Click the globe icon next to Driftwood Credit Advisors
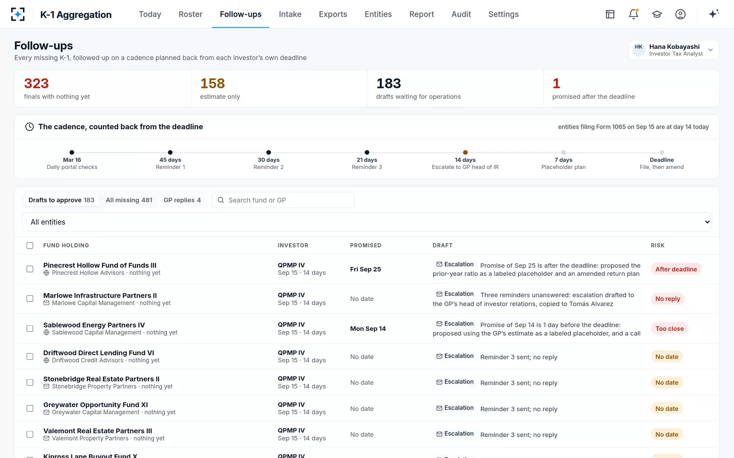The width and height of the screenshot is (734, 458). 46,360
